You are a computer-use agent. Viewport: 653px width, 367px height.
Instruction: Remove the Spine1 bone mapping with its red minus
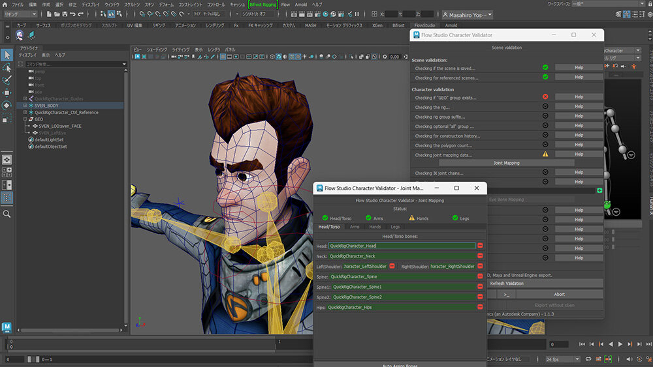point(480,287)
